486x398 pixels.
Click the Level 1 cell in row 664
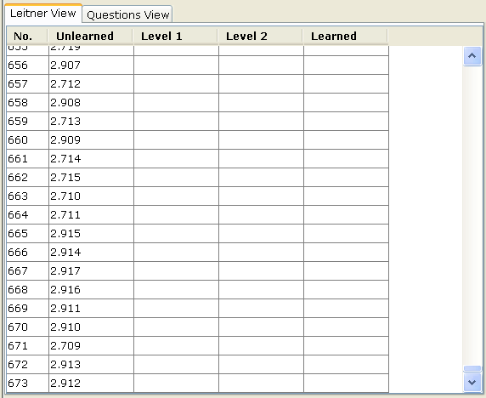pos(176,214)
